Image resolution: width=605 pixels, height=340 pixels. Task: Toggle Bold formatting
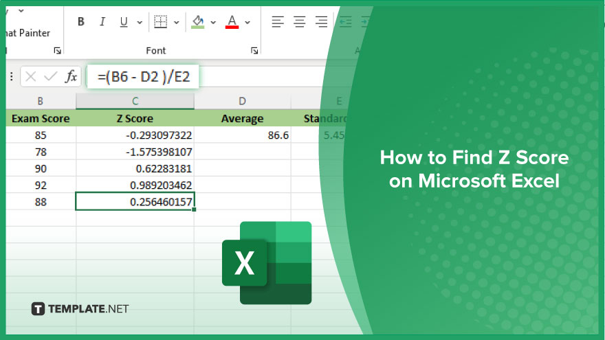[x=80, y=21]
